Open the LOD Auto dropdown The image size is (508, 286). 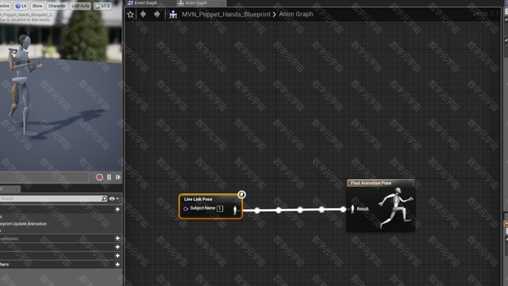pos(81,6)
